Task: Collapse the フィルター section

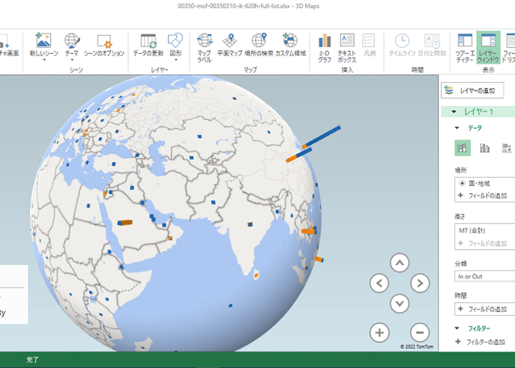Action: tap(457, 328)
